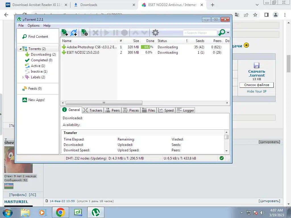This screenshot has width=291, height=218.
Task: Select the Downloading (2) category
Action: [x=40, y=54]
